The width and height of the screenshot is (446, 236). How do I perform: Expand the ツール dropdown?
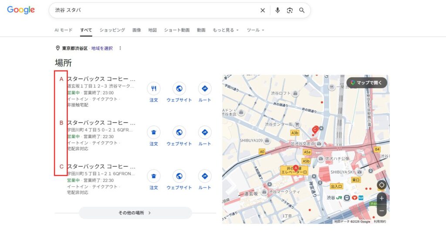255,30
